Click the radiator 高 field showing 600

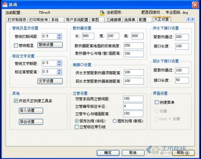(138, 36)
